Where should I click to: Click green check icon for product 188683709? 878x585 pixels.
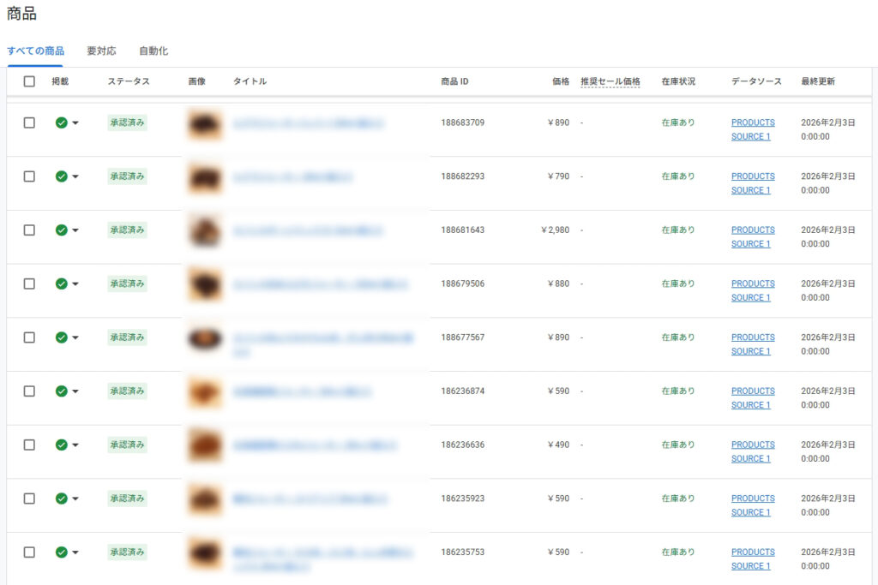(61, 122)
